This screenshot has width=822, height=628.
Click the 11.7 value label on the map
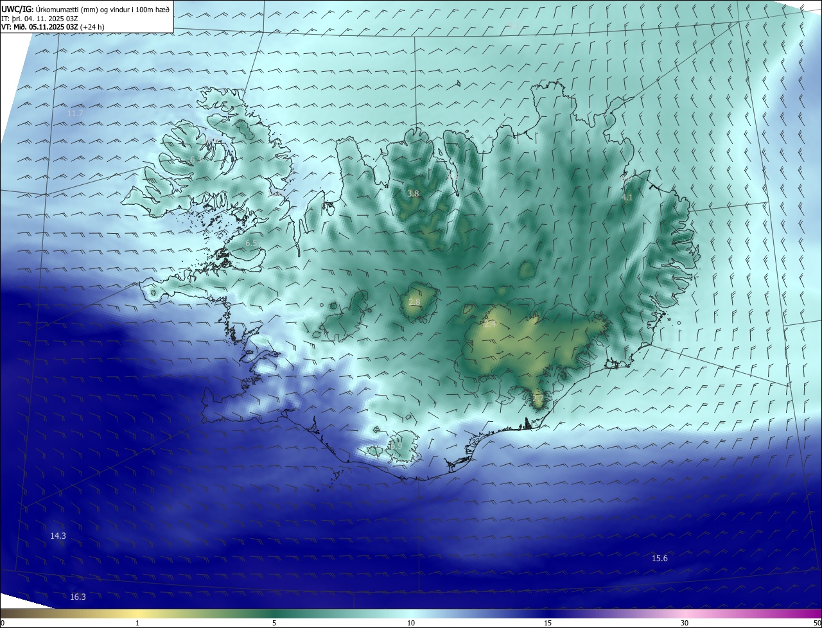(75, 114)
